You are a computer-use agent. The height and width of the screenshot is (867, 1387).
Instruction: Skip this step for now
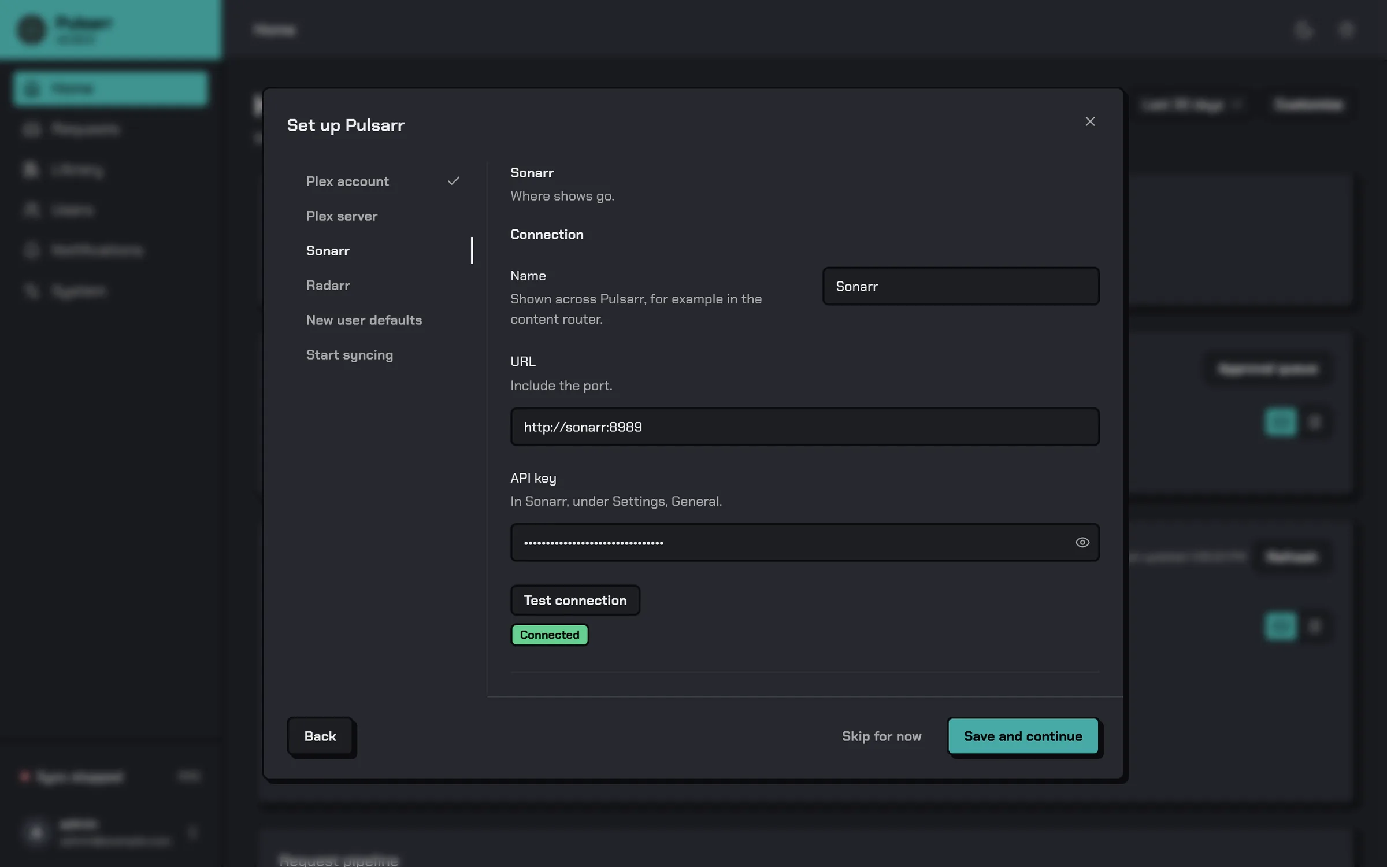click(x=881, y=736)
